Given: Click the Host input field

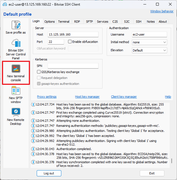Looking at the screenshot, I should (x=73, y=34).
